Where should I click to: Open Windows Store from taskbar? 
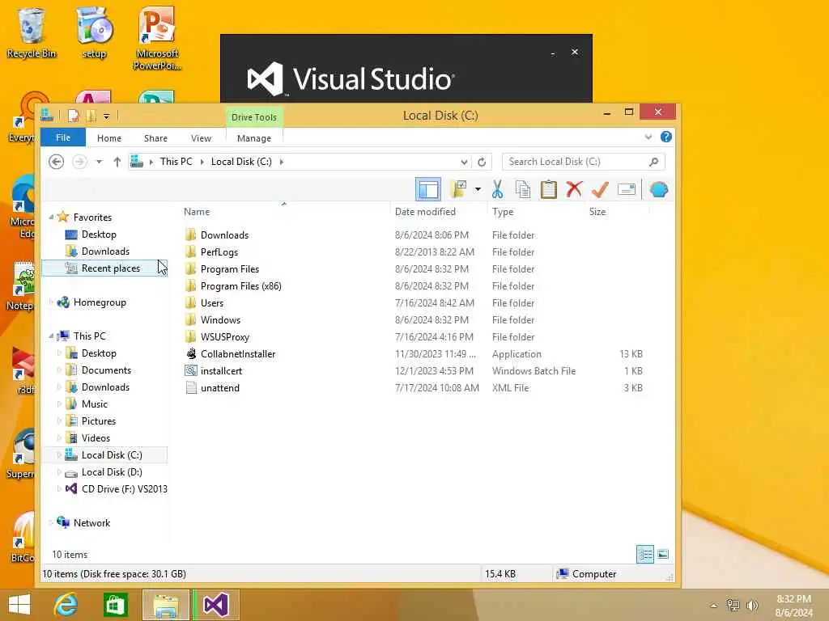[x=115, y=605]
